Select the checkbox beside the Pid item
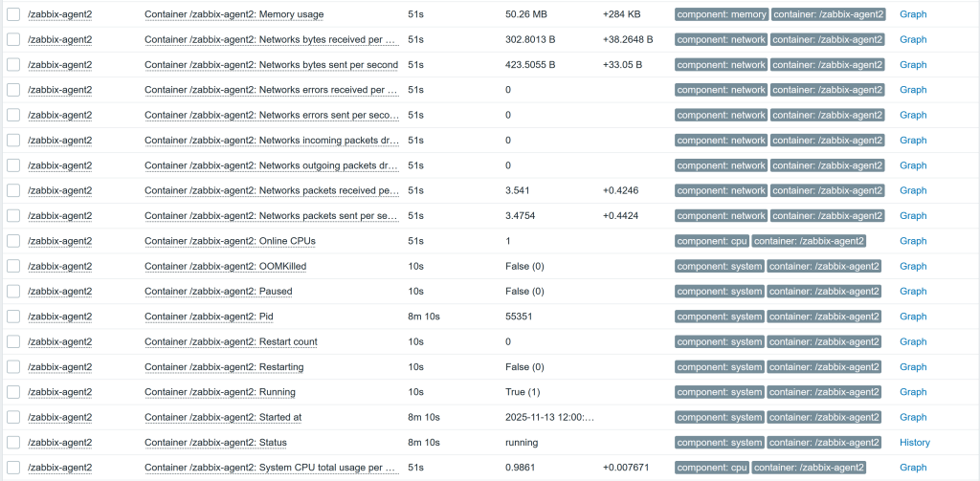 [13, 317]
